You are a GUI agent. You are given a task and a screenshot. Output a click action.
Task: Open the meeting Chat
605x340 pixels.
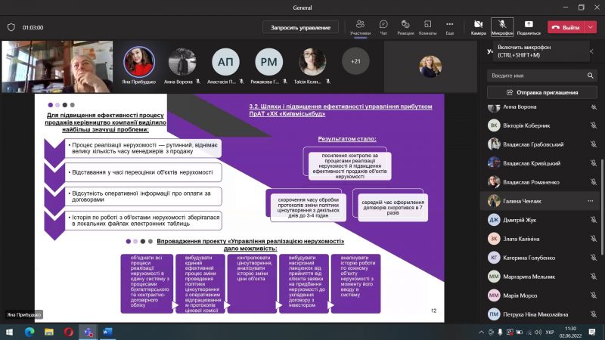coord(383,24)
